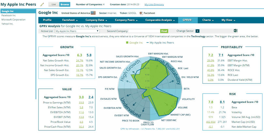Viewport: 264px width, 134px height.
Task: Open Price/Book Value 4.6 link
Action: point(82,122)
